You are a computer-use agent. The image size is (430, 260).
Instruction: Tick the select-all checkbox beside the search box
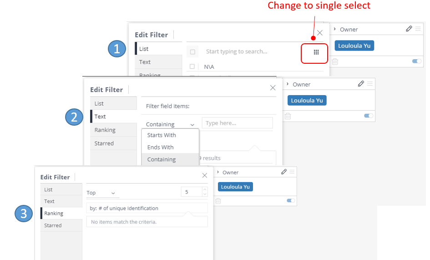(x=192, y=52)
